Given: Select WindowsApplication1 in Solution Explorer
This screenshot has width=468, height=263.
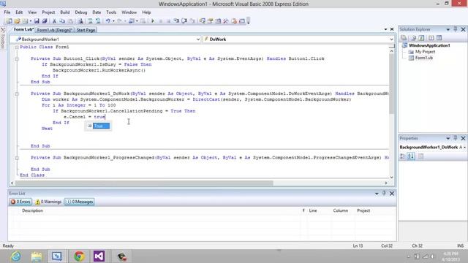Looking at the screenshot, I should point(429,45).
